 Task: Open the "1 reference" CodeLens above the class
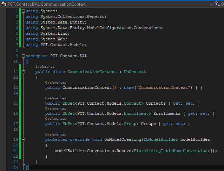[x=45, y=66]
